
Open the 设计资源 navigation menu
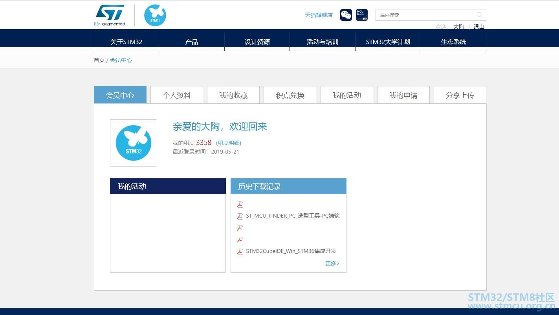pyautogui.click(x=257, y=42)
